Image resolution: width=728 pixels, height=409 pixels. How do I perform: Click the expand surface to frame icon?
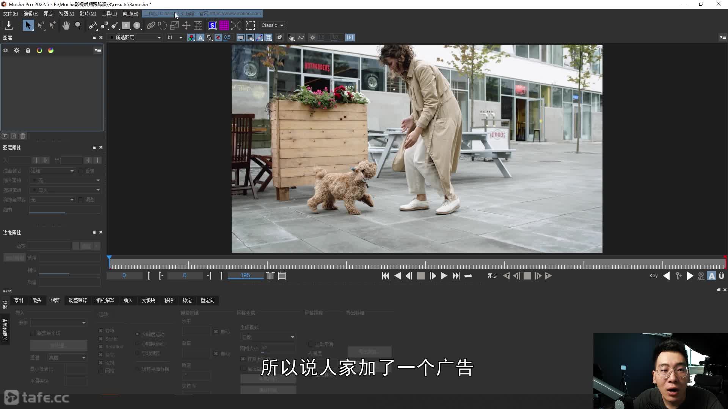(x=236, y=25)
